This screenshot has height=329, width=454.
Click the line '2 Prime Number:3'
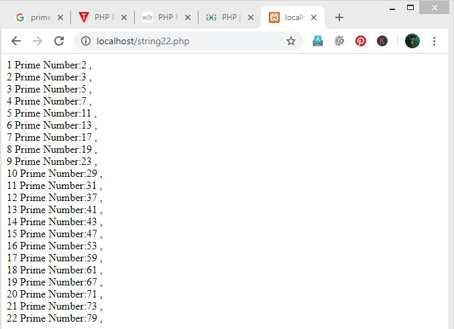[49, 77]
